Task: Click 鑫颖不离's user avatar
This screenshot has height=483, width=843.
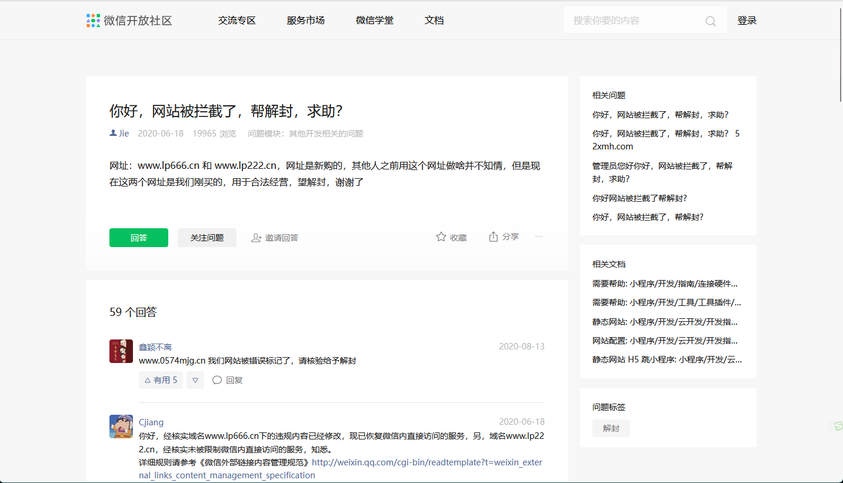Action: pyautogui.click(x=121, y=351)
